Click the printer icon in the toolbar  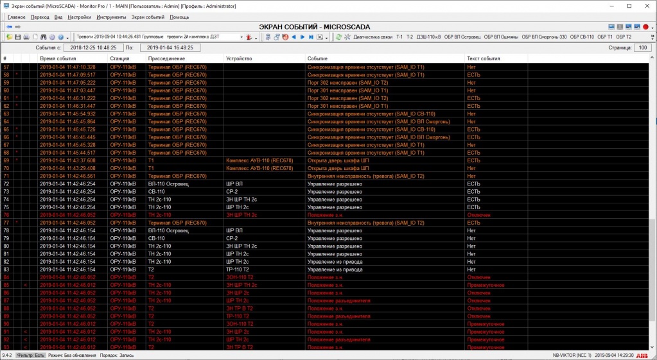(26, 37)
